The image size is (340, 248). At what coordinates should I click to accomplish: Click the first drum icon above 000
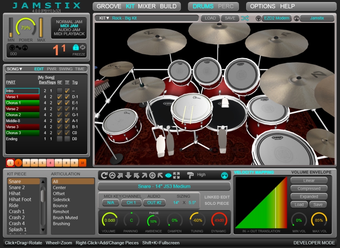(12, 48)
